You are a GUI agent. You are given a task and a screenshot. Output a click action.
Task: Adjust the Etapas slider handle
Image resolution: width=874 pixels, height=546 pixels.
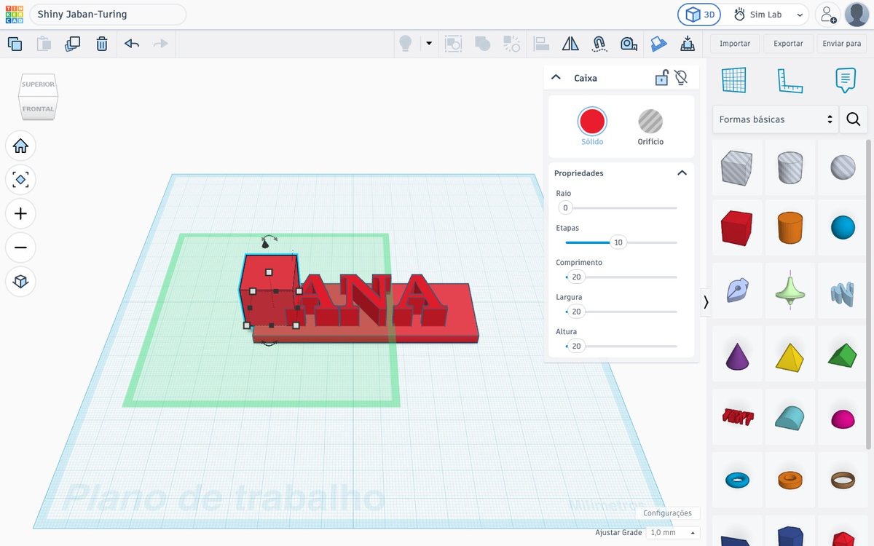pyautogui.click(x=618, y=242)
